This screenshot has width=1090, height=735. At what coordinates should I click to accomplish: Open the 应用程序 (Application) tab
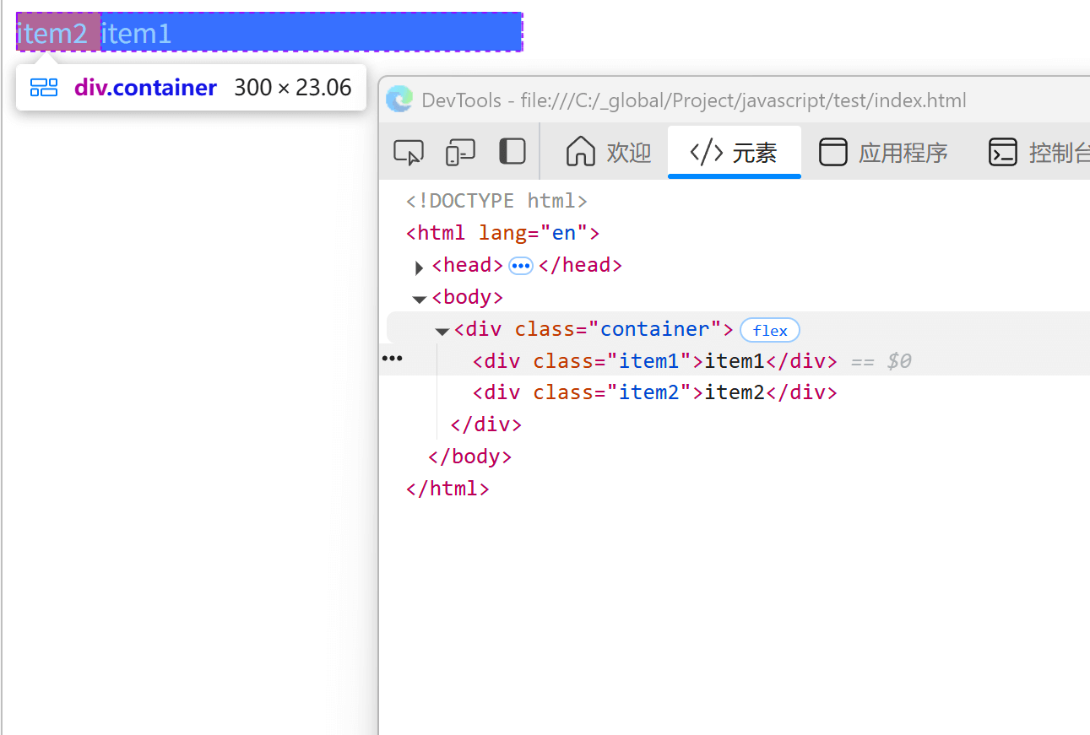883,152
